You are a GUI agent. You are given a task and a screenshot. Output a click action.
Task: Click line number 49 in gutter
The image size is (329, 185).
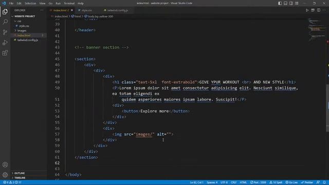(x=57, y=82)
